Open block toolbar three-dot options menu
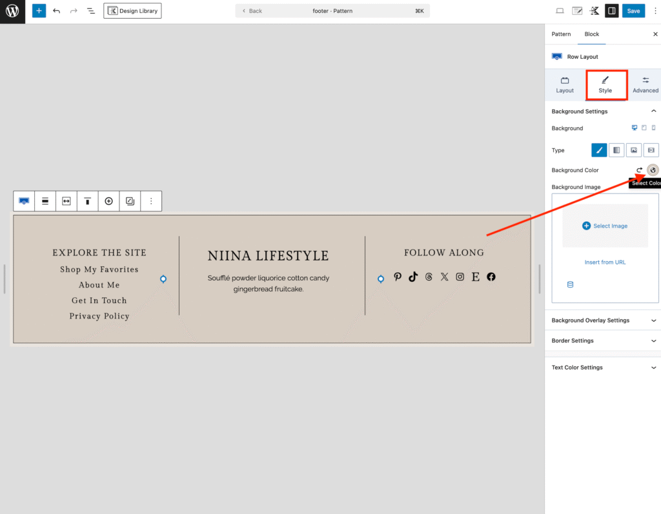This screenshot has height=514, width=661. pyautogui.click(x=151, y=201)
